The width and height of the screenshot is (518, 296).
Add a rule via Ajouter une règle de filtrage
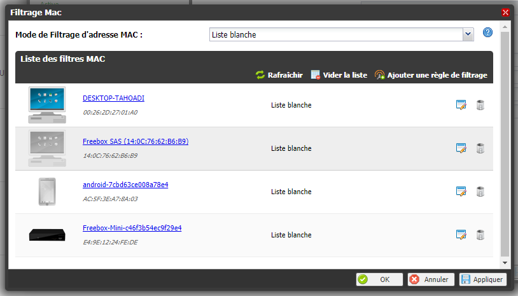point(431,75)
